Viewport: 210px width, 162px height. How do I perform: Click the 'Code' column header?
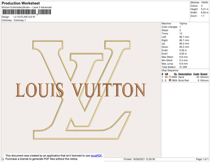[196, 74]
